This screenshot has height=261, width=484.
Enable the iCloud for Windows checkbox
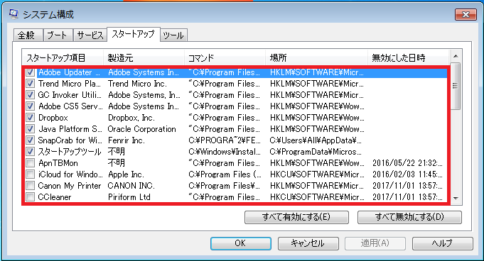(x=30, y=174)
